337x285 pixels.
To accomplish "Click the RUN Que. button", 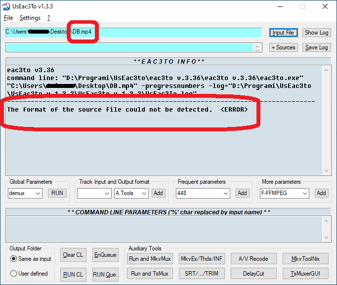I will (105, 275).
